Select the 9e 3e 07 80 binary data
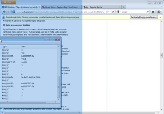This screenshot has height=114, width=164. [31, 77]
